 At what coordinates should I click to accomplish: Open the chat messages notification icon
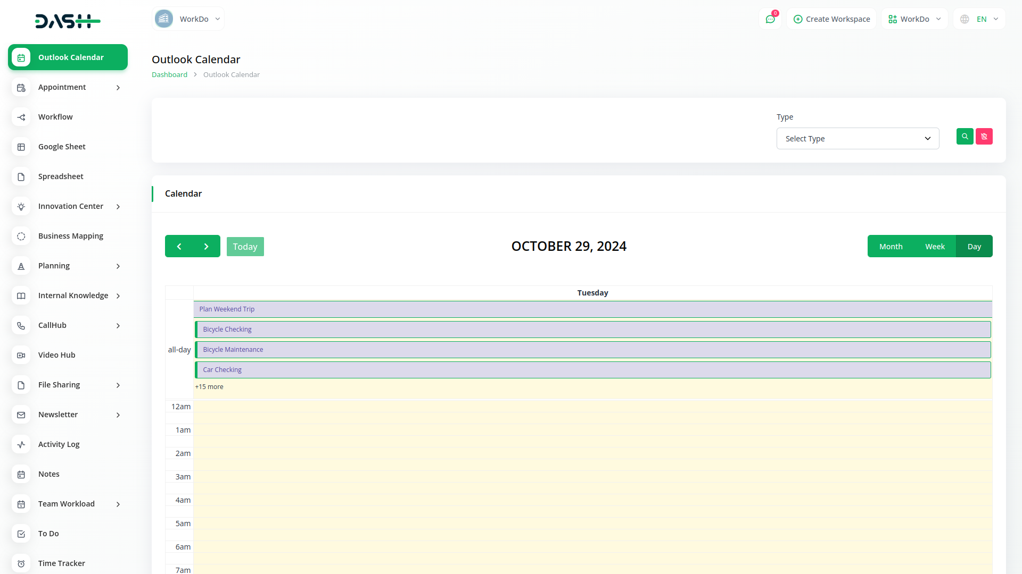tap(770, 19)
